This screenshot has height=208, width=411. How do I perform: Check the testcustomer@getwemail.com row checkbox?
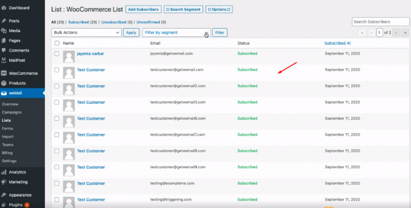57,70
